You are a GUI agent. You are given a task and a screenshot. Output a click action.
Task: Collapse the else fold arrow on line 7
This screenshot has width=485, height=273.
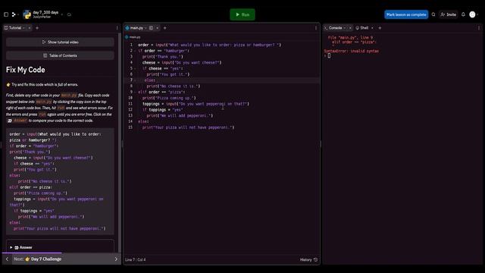point(136,80)
